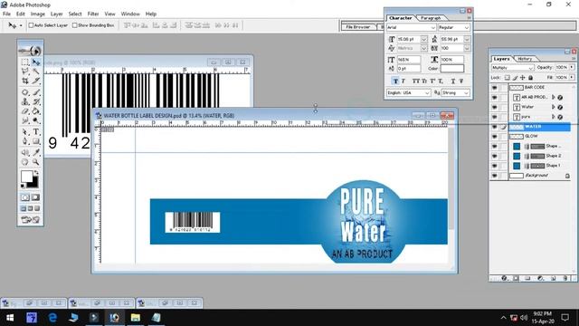
Task: Switch to Quick Mask mode
Action: [x=35, y=197]
